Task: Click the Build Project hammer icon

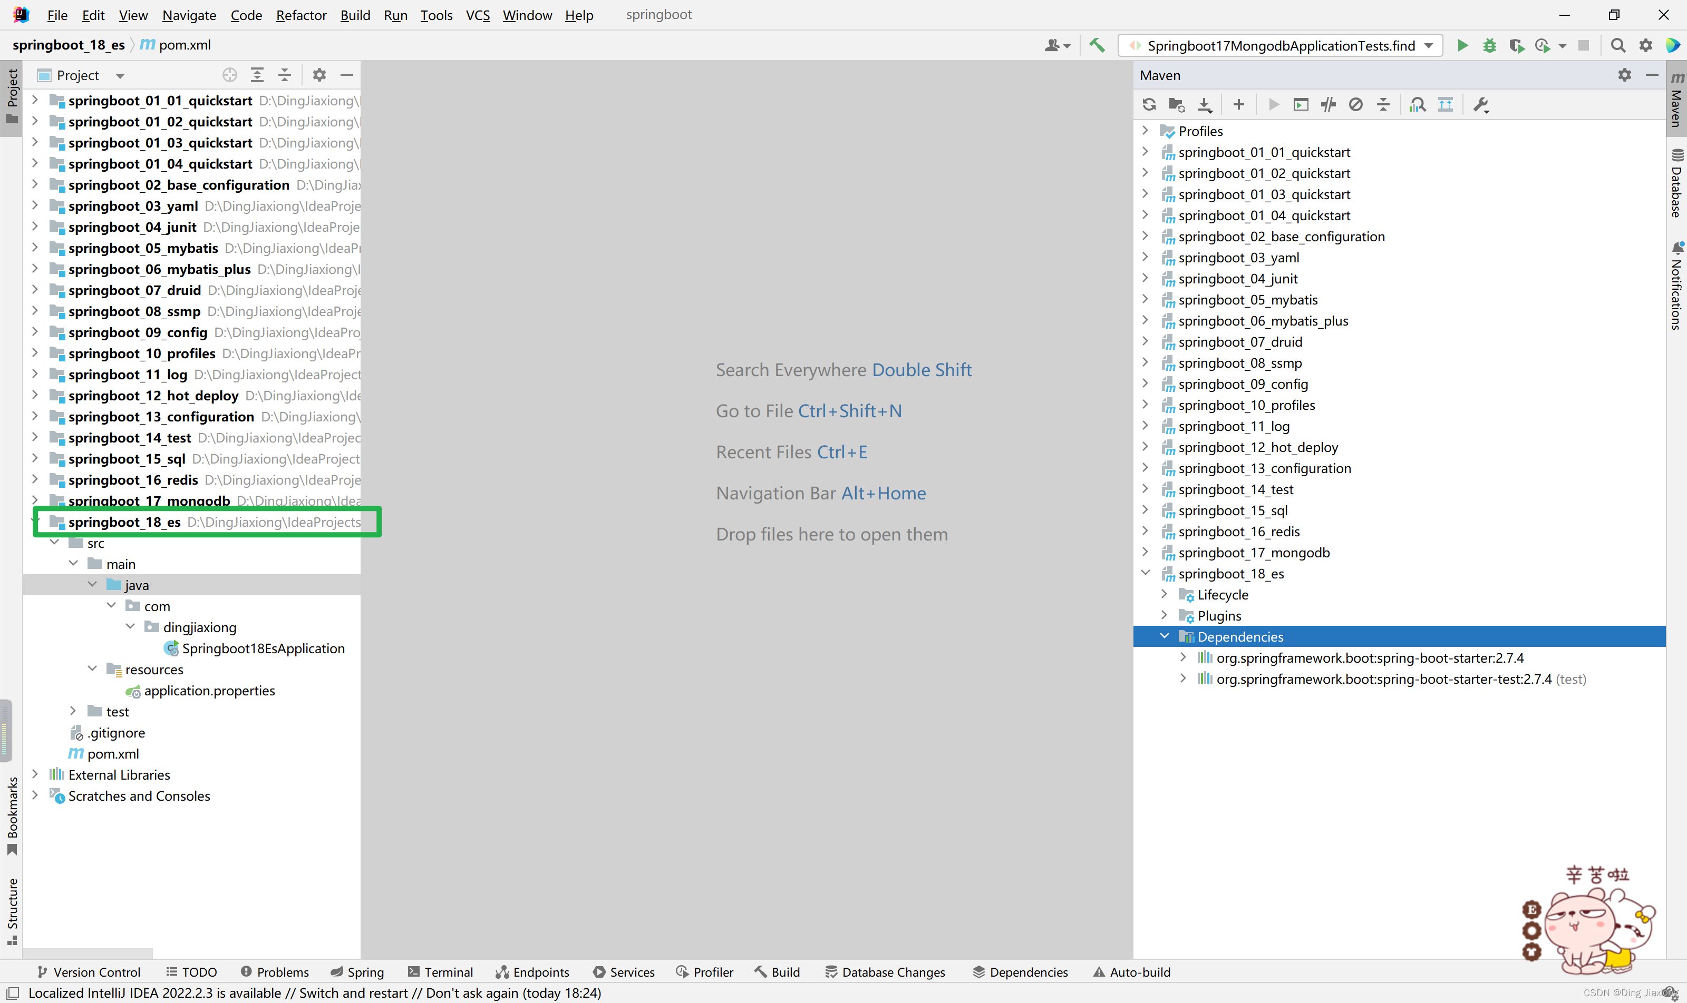Action: [1097, 45]
